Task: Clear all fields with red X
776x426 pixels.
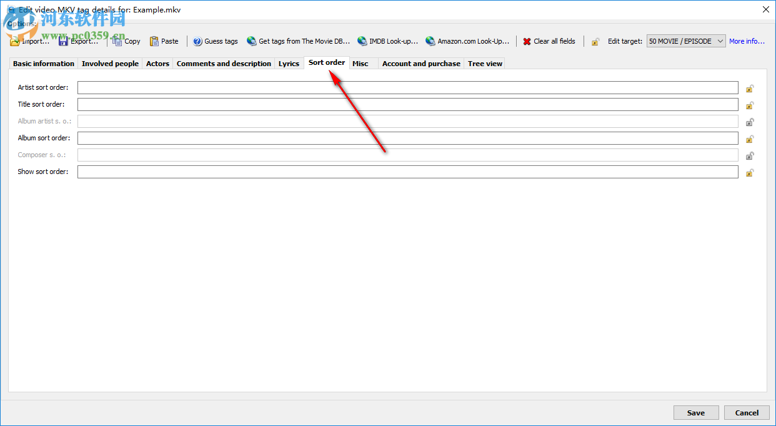Action: [x=549, y=41]
